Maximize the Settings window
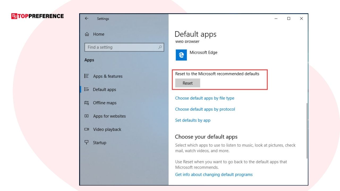340x191 pixels. point(289,19)
